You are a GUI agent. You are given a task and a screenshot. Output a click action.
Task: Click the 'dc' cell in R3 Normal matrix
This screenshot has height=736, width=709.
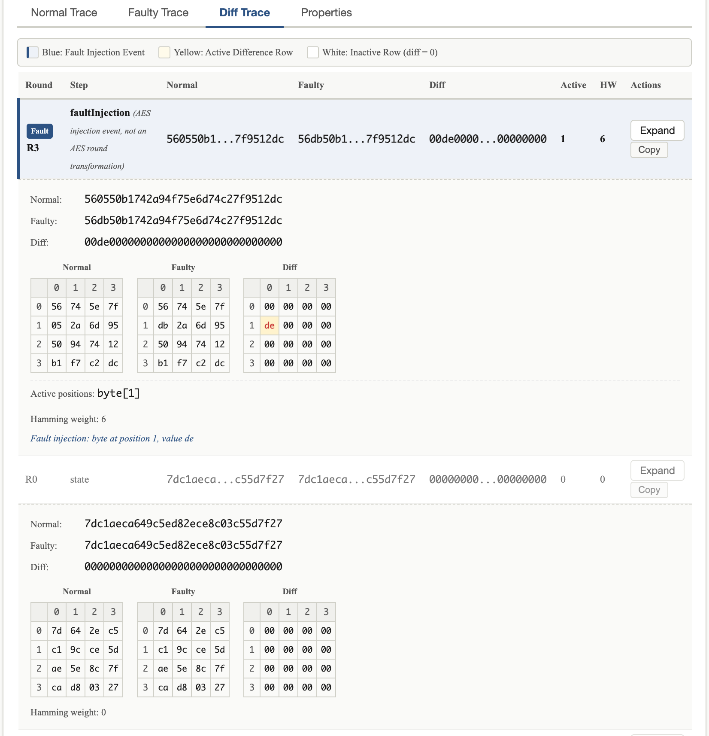(113, 363)
